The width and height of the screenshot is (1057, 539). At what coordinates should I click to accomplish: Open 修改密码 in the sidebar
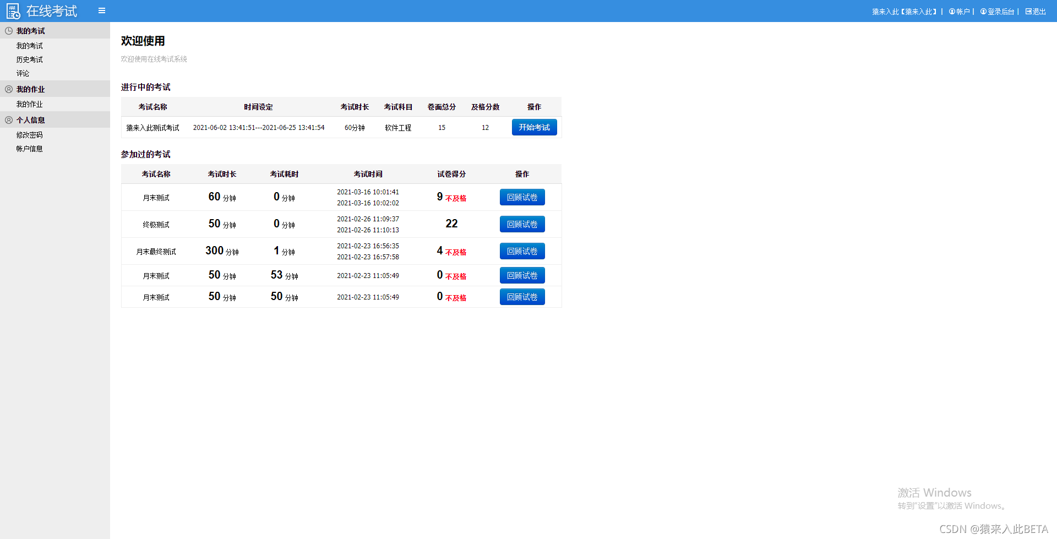pos(29,135)
